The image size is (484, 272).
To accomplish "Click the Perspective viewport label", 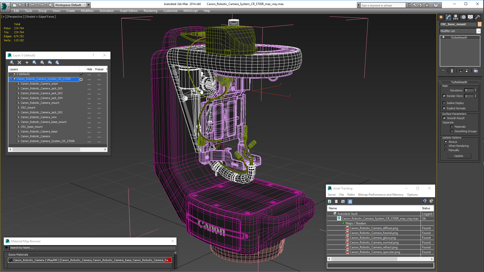I will [15, 17].
